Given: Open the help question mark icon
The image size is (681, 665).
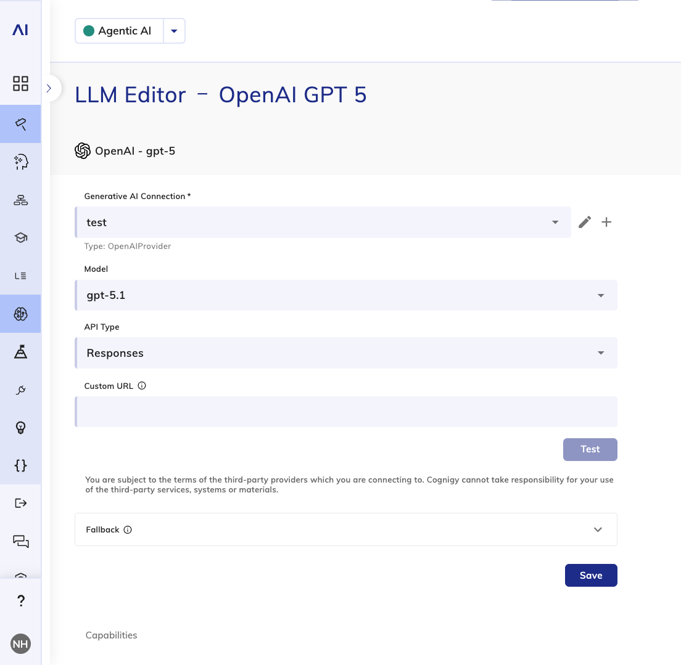Looking at the screenshot, I should point(20,601).
